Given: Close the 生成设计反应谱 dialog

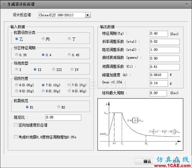Looking at the screenshot, I should pyautogui.click(x=187, y=4).
